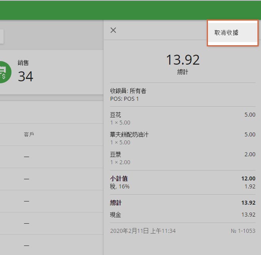
Task: Click the 收銀員: 所有者 cashier line
Action: pos(128,91)
